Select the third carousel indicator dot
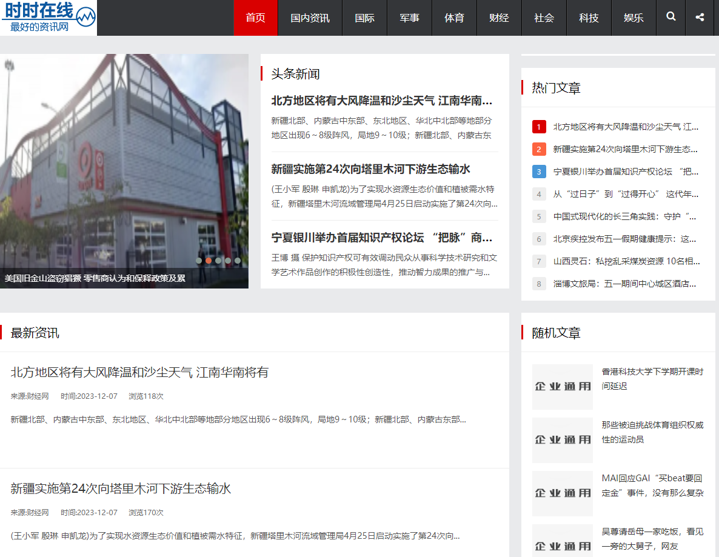The width and height of the screenshot is (719, 557). point(218,261)
